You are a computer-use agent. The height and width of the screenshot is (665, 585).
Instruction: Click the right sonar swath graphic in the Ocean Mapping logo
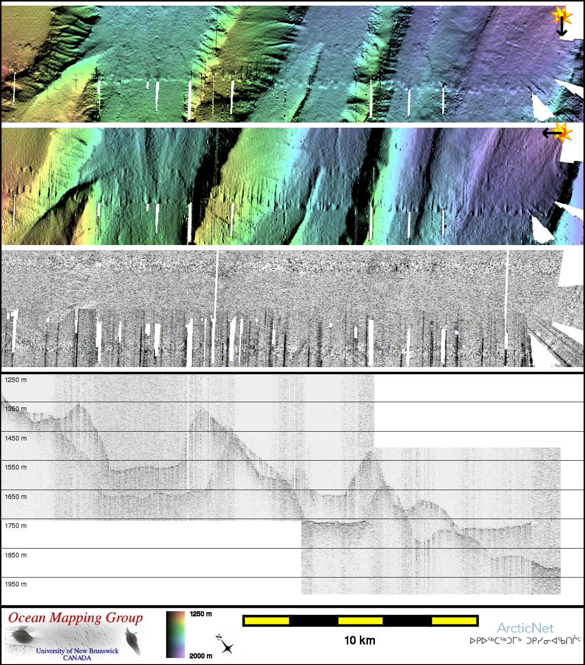(133, 641)
